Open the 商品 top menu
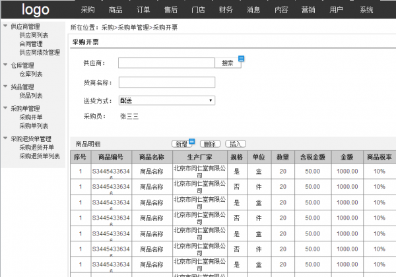This screenshot has width=396, height=277. point(115,10)
